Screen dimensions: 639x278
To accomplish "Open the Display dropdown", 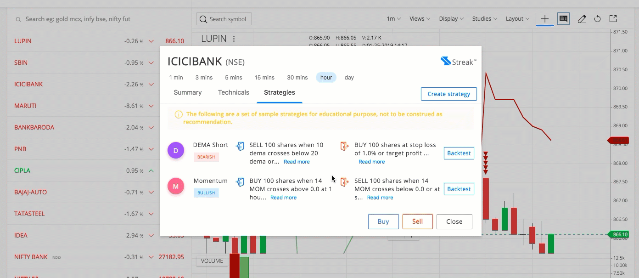I will pos(452,19).
